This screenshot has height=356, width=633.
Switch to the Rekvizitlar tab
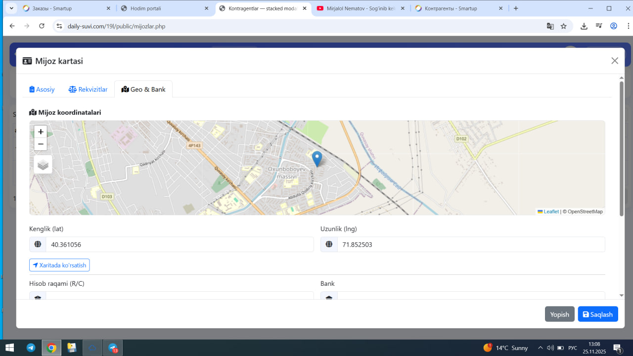(x=88, y=89)
